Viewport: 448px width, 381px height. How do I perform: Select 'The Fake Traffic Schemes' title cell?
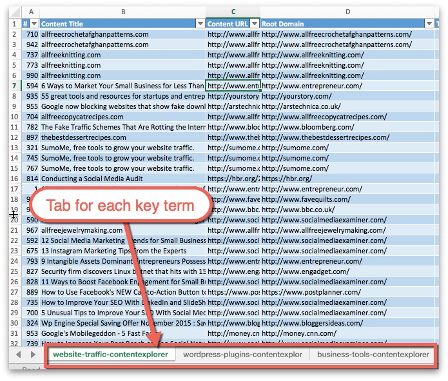tap(123, 127)
